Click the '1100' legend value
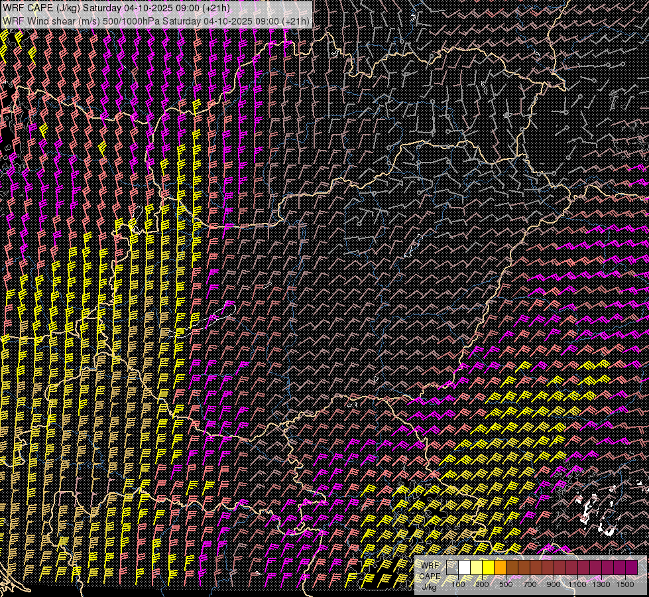Viewport: 649px width, 597px height. [577, 584]
